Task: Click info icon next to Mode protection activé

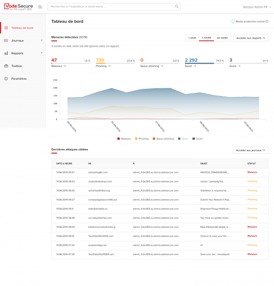Action: pyautogui.click(x=267, y=21)
